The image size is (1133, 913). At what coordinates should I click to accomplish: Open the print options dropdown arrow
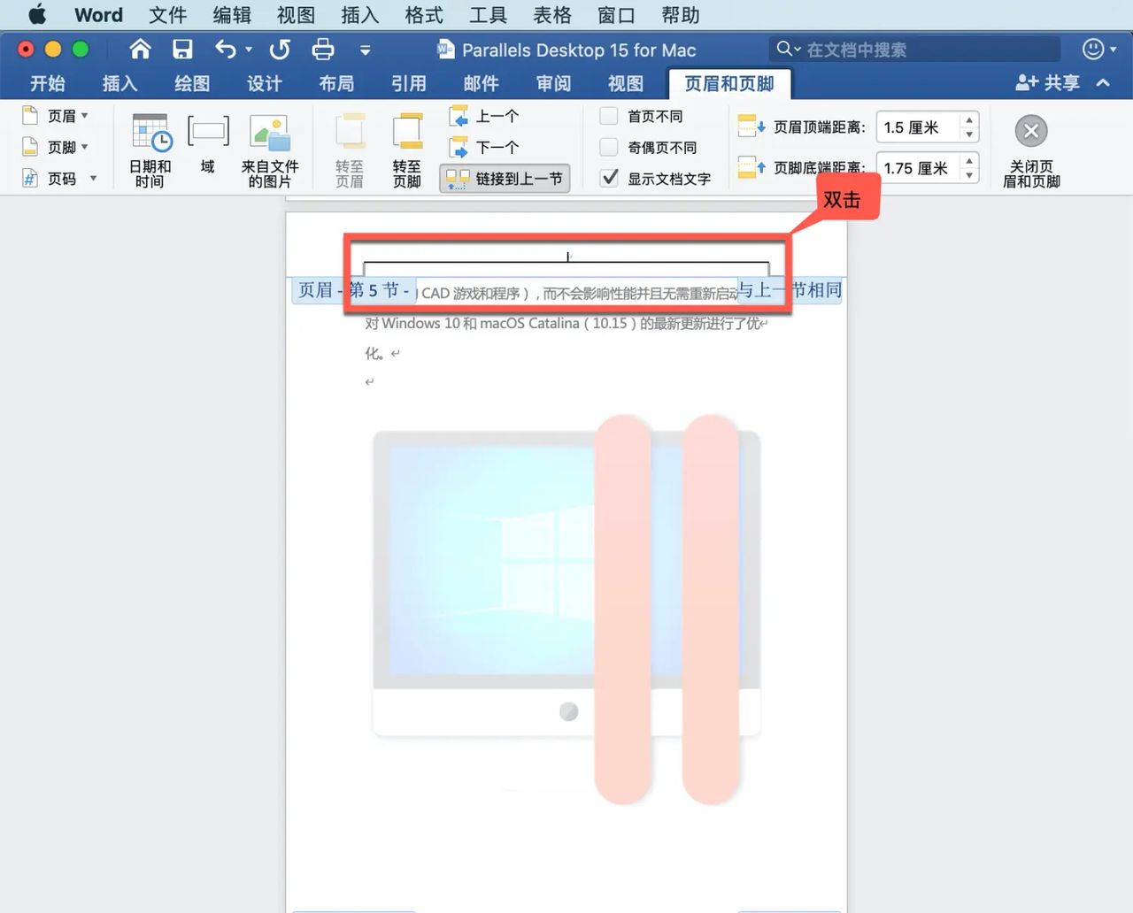point(366,50)
